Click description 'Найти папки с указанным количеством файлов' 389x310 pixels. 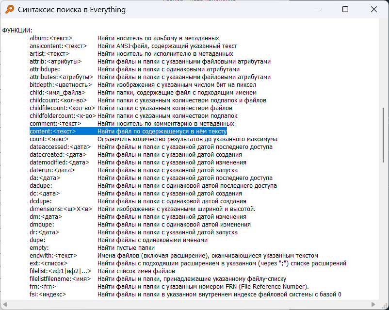pos(165,108)
